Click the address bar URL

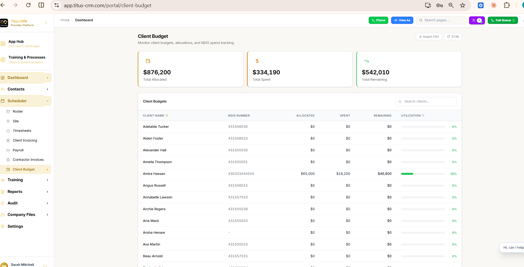[x=107, y=5]
